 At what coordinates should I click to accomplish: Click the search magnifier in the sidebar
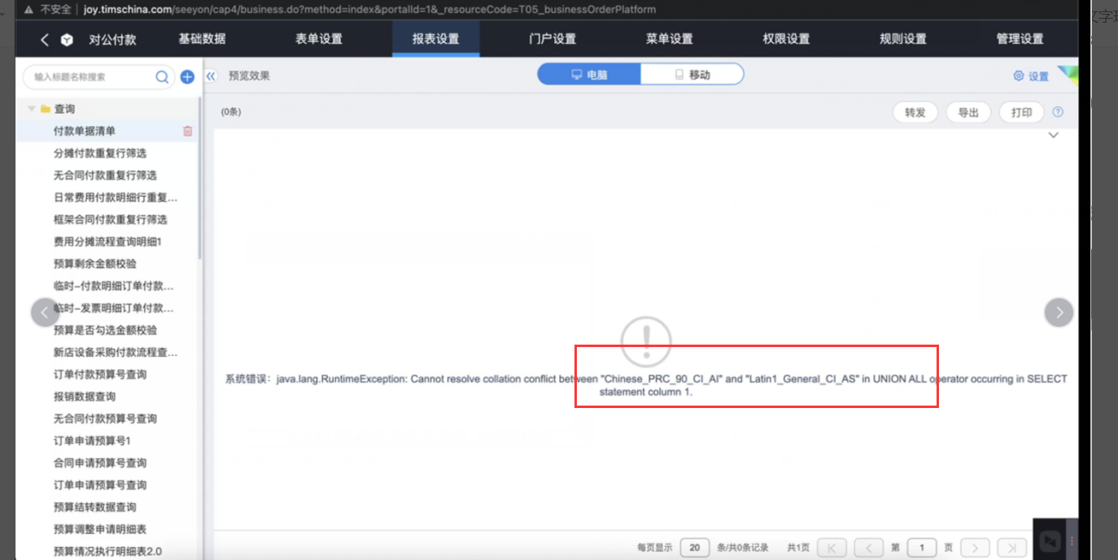coord(162,77)
